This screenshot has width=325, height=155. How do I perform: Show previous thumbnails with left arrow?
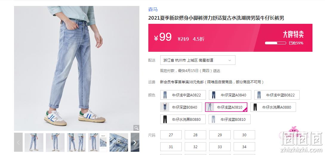click(18, 143)
